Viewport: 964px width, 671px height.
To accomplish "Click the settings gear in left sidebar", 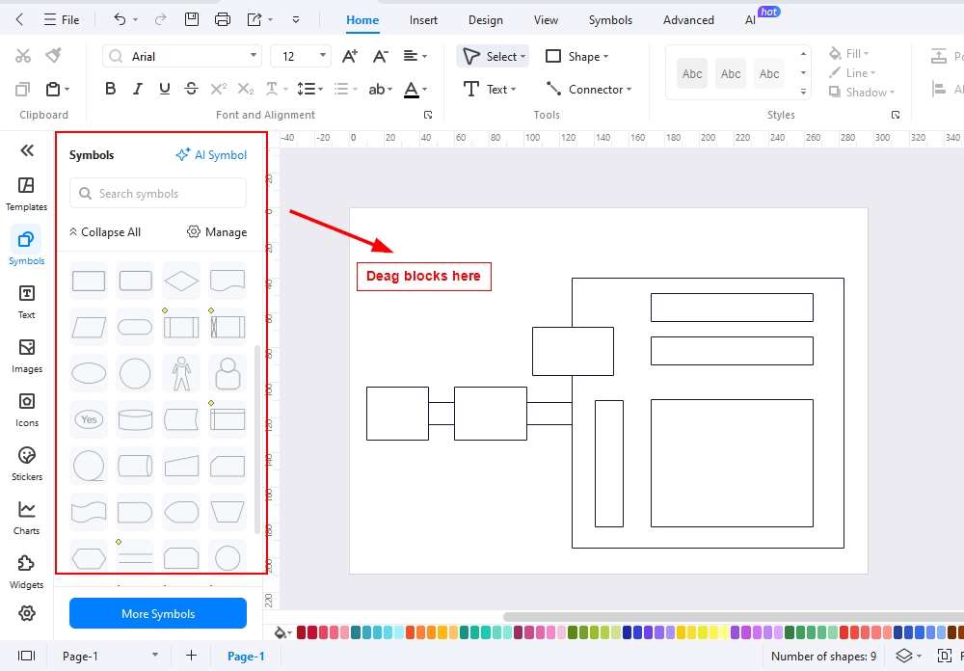I will [26, 613].
